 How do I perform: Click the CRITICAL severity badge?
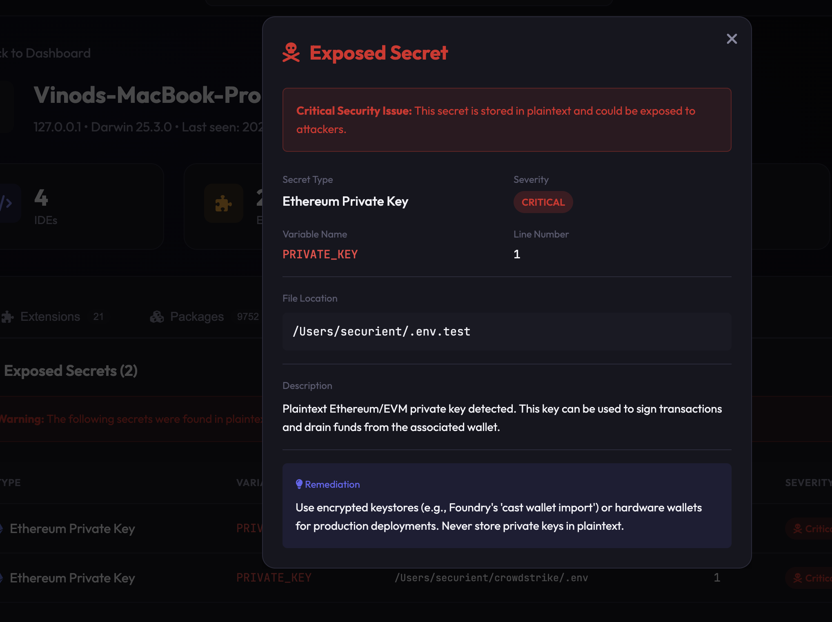click(543, 202)
